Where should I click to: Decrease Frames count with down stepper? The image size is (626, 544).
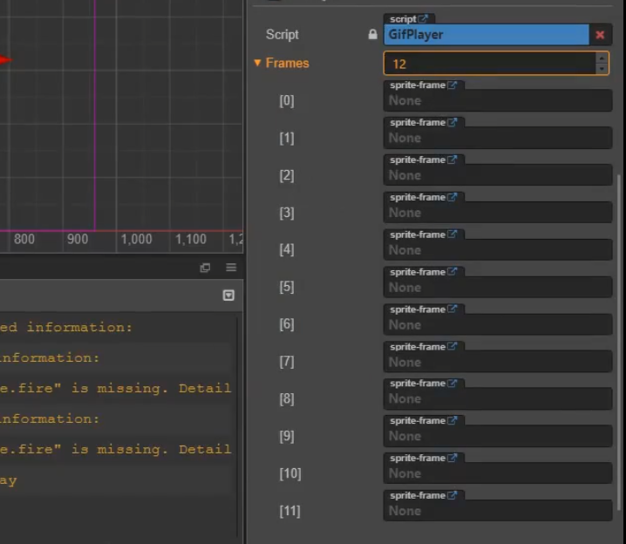pos(602,69)
